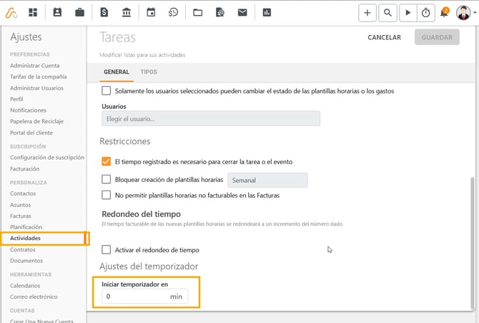Image resolution: width=479 pixels, height=323 pixels.
Task: Start the timer with play icon
Action: click(408, 13)
